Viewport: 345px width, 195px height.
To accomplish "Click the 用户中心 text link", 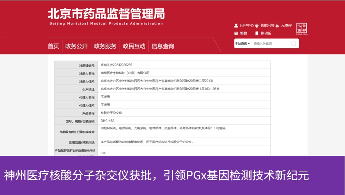I will point(247,25).
